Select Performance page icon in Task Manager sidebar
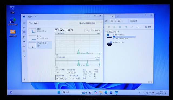The width and height of the screenshot is (173, 100). tap(24, 32)
